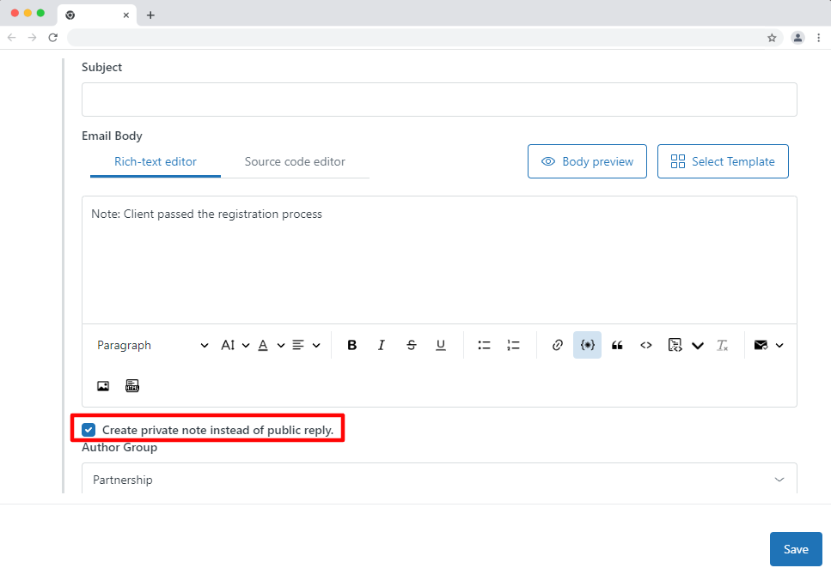Insert a block quote
831x580 pixels.
point(617,345)
